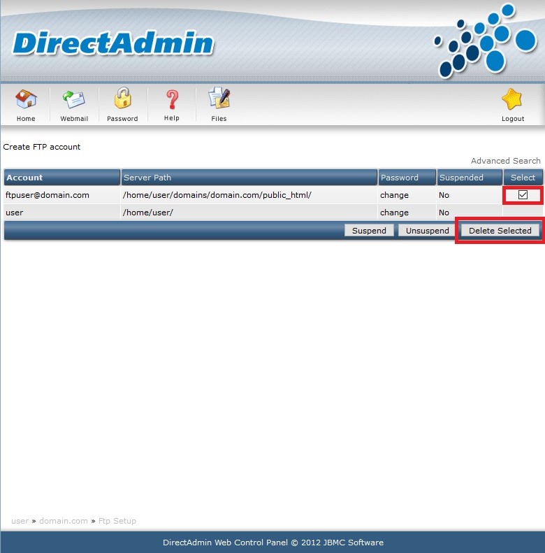Click the Password column header
The height and width of the screenshot is (553, 545).
[407, 178]
